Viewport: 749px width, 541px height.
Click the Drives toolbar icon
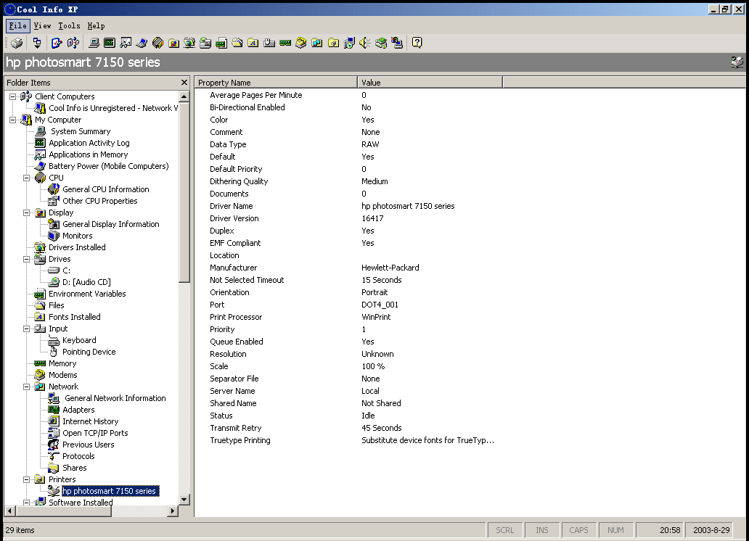(x=205, y=43)
